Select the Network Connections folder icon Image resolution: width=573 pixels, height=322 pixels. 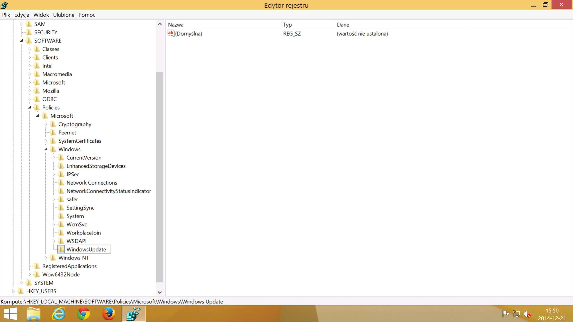(x=61, y=182)
